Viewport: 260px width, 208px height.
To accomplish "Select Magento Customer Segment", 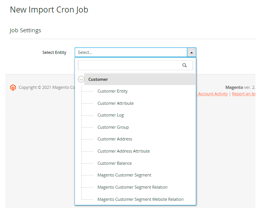I will pos(124,175).
